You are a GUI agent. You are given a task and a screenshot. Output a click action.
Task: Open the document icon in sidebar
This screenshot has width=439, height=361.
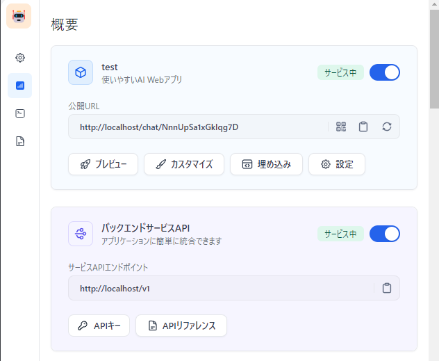20,141
